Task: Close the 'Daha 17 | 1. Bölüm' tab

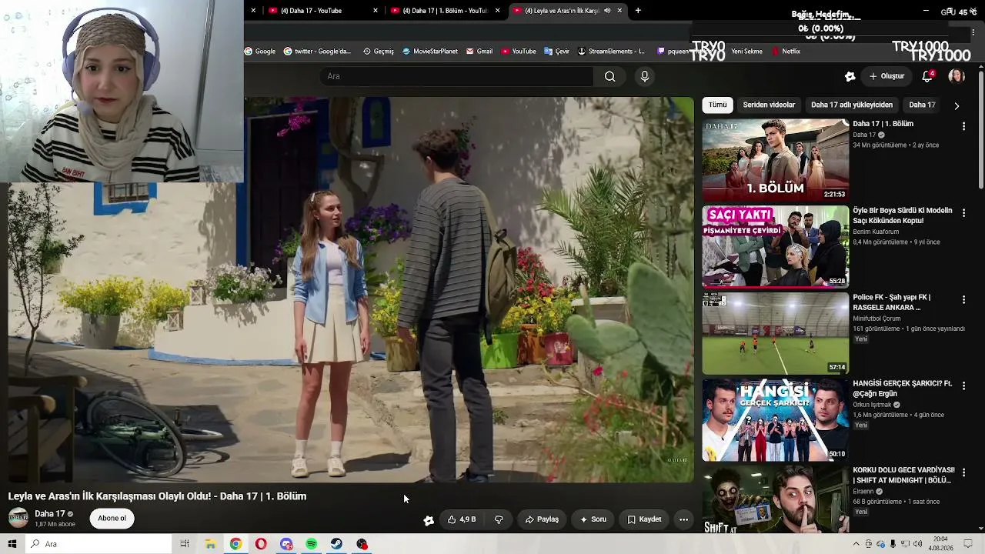Action: [x=498, y=11]
